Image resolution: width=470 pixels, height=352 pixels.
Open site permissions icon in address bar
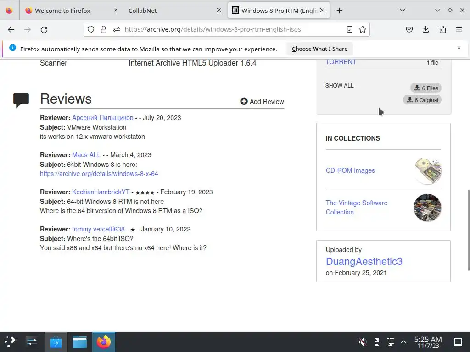coord(117,29)
